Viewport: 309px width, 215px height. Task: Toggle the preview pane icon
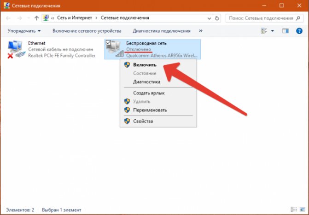(285, 31)
